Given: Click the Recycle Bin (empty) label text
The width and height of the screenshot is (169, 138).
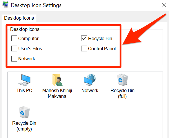Looking at the screenshot, I should [24, 126].
